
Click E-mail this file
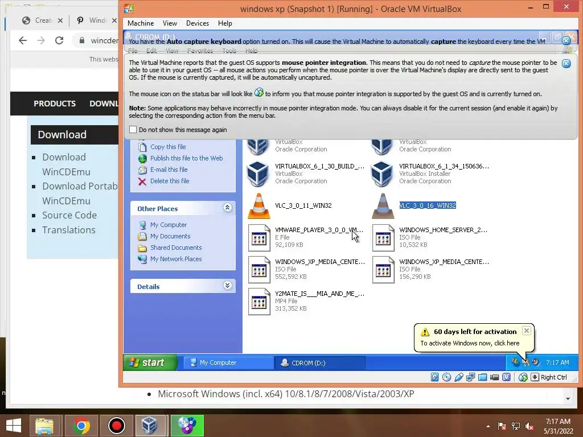click(169, 170)
